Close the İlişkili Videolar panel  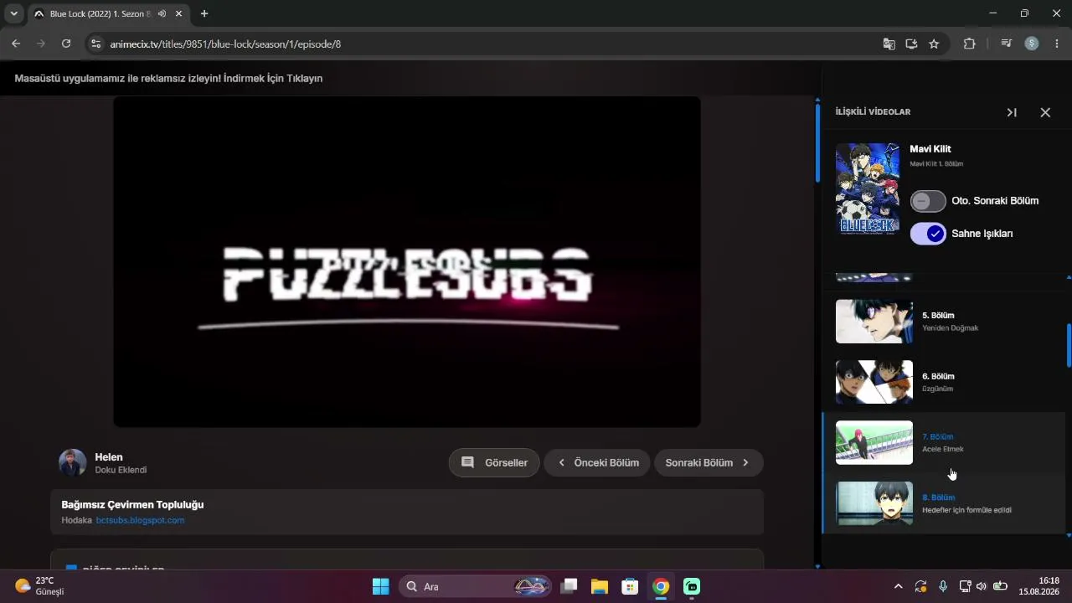click(x=1045, y=112)
